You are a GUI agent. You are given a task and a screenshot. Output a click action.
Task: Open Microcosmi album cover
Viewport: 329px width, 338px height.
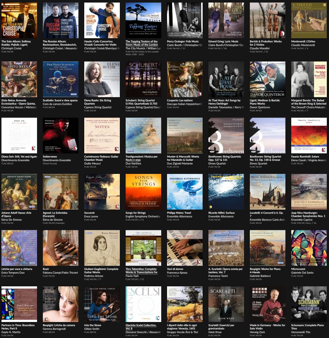309,248
